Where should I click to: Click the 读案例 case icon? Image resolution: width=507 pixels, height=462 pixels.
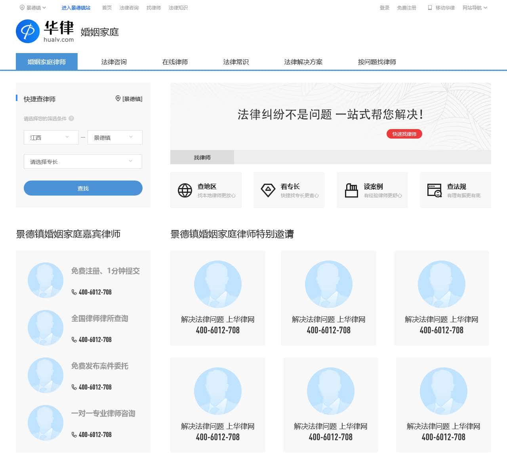tap(351, 190)
